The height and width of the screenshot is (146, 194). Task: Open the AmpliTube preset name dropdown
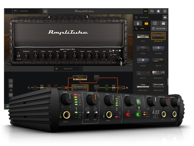28,11
